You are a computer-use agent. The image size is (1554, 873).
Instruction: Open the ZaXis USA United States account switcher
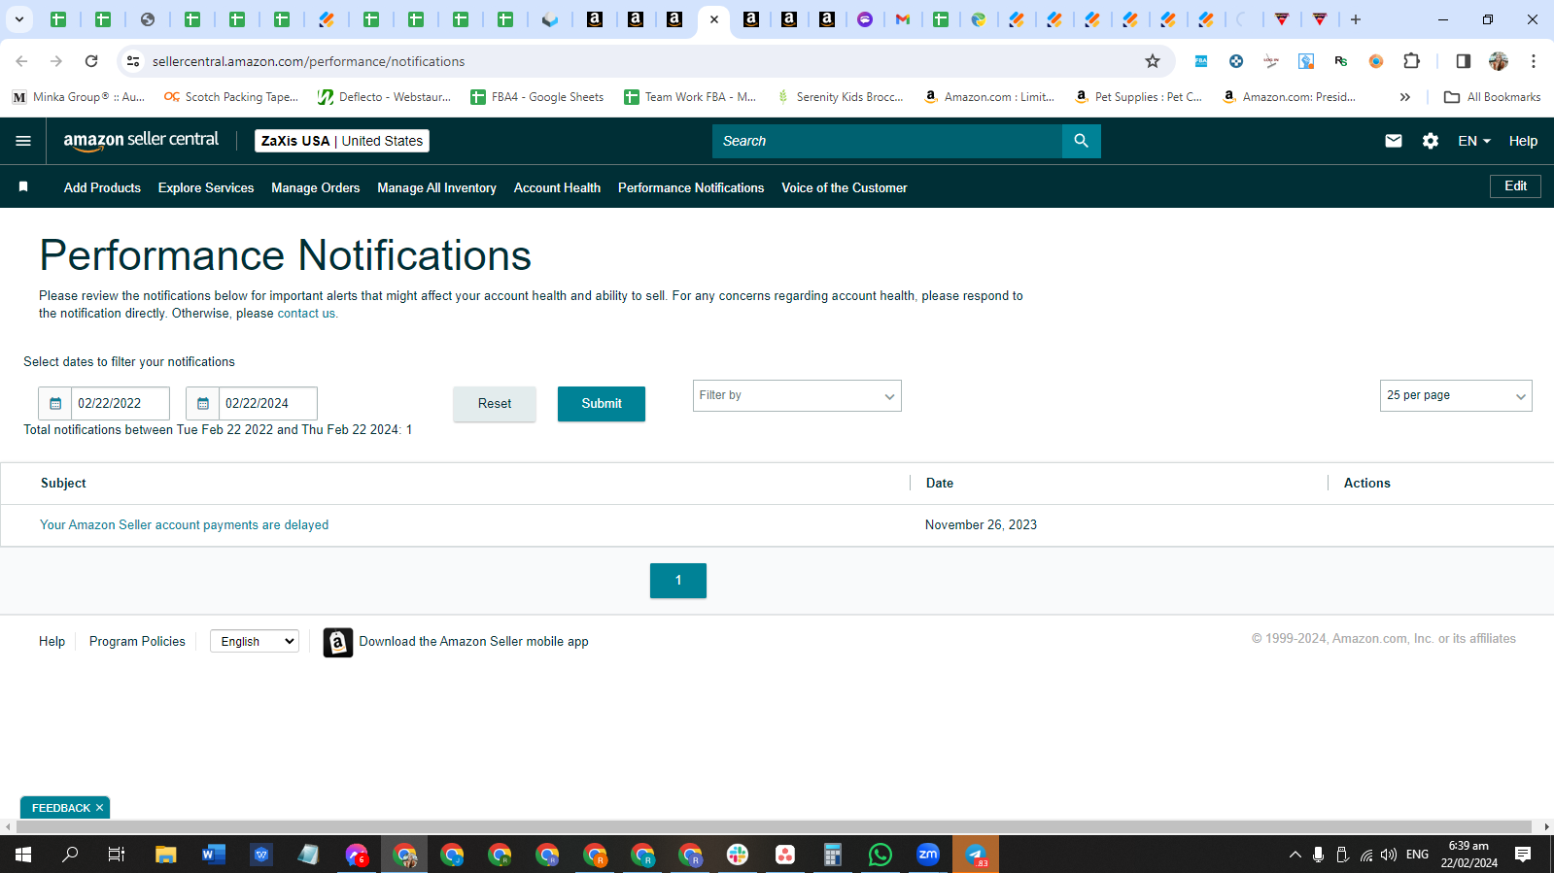tap(342, 141)
